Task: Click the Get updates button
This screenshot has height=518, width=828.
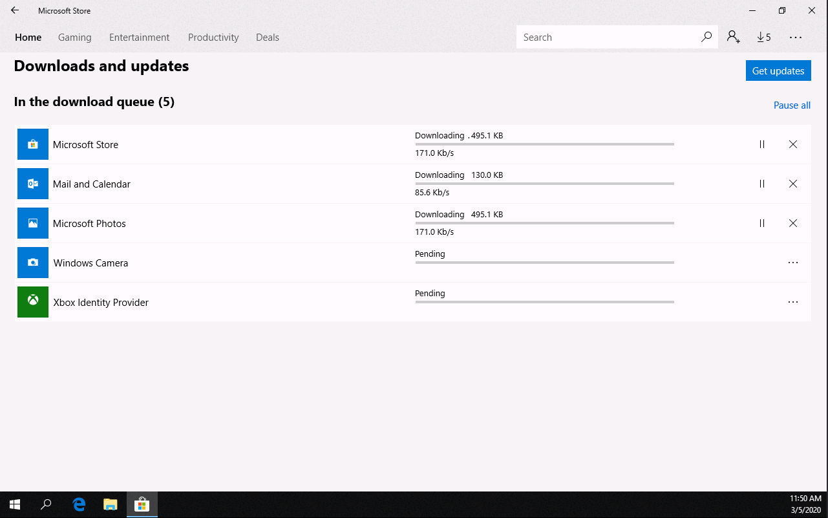Action: [x=778, y=70]
